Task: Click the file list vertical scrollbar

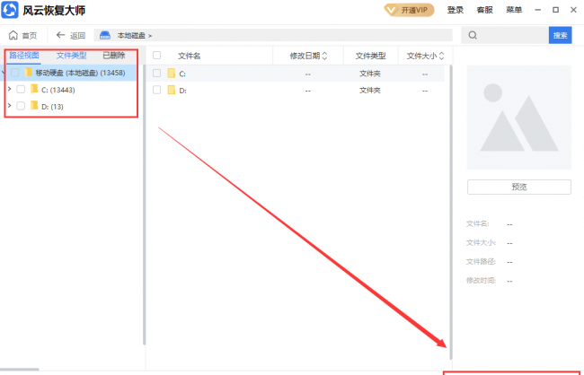Action: (x=451, y=212)
